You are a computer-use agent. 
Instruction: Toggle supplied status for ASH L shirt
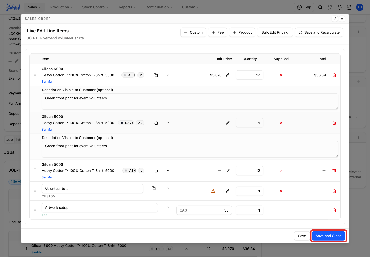click(x=281, y=171)
